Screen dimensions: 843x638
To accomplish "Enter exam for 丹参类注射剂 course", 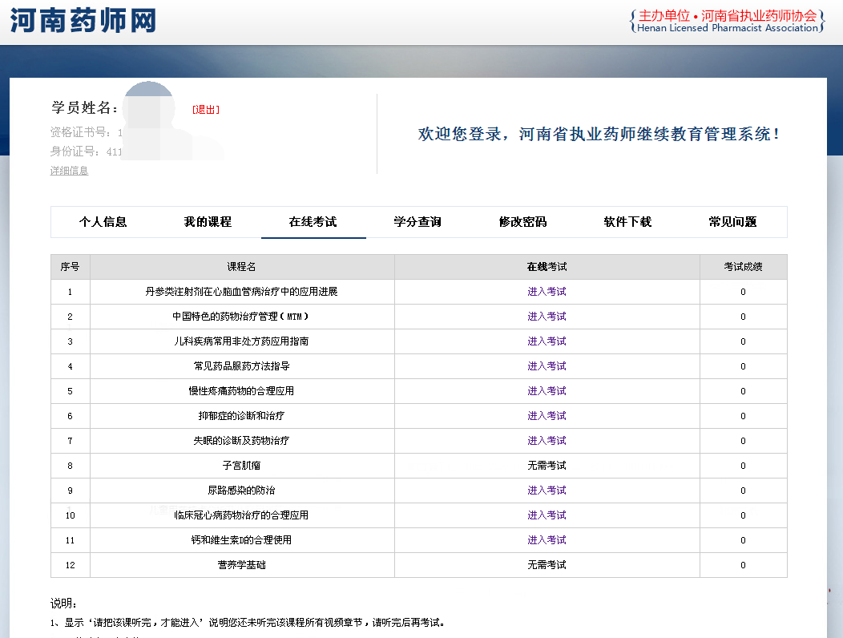I will click(547, 292).
